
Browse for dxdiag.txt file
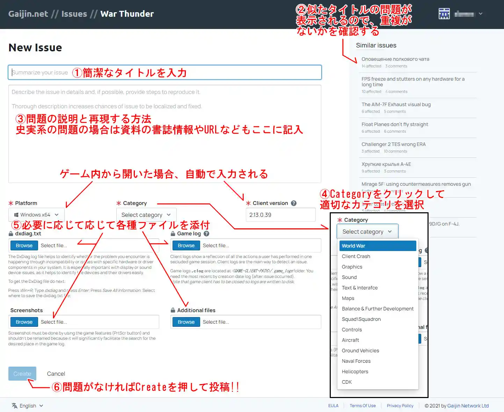(24, 245)
